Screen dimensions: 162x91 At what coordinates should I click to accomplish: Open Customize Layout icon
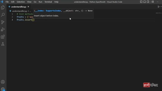tap(153, 2)
